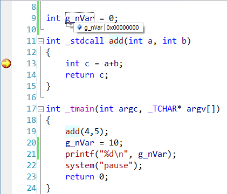Click the breakpoint arrow icon on line 13
The height and width of the screenshot is (194, 227).
pos(6,64)
